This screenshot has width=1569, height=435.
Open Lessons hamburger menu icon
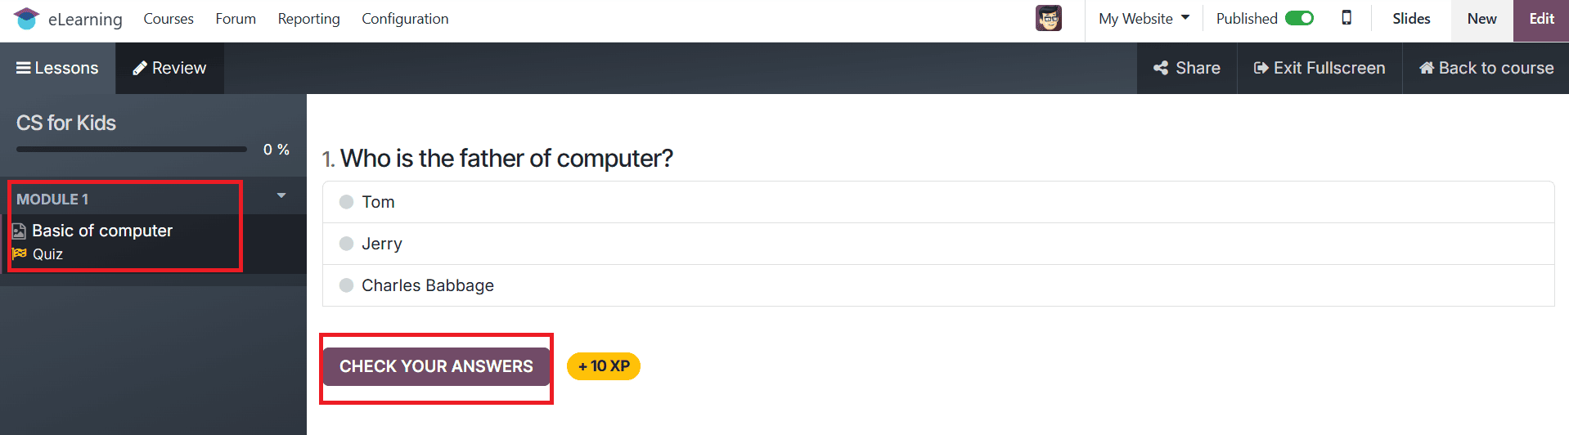coord(24,68)
